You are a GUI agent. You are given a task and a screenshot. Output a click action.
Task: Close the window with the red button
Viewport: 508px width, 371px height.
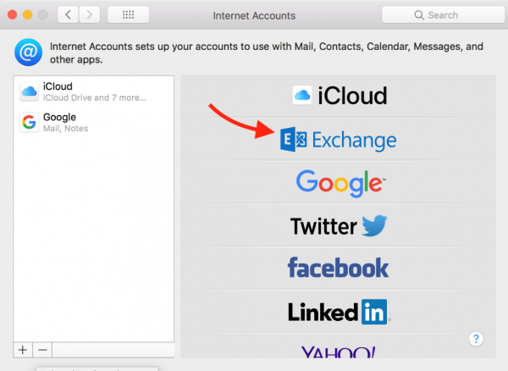coord(13,15)
